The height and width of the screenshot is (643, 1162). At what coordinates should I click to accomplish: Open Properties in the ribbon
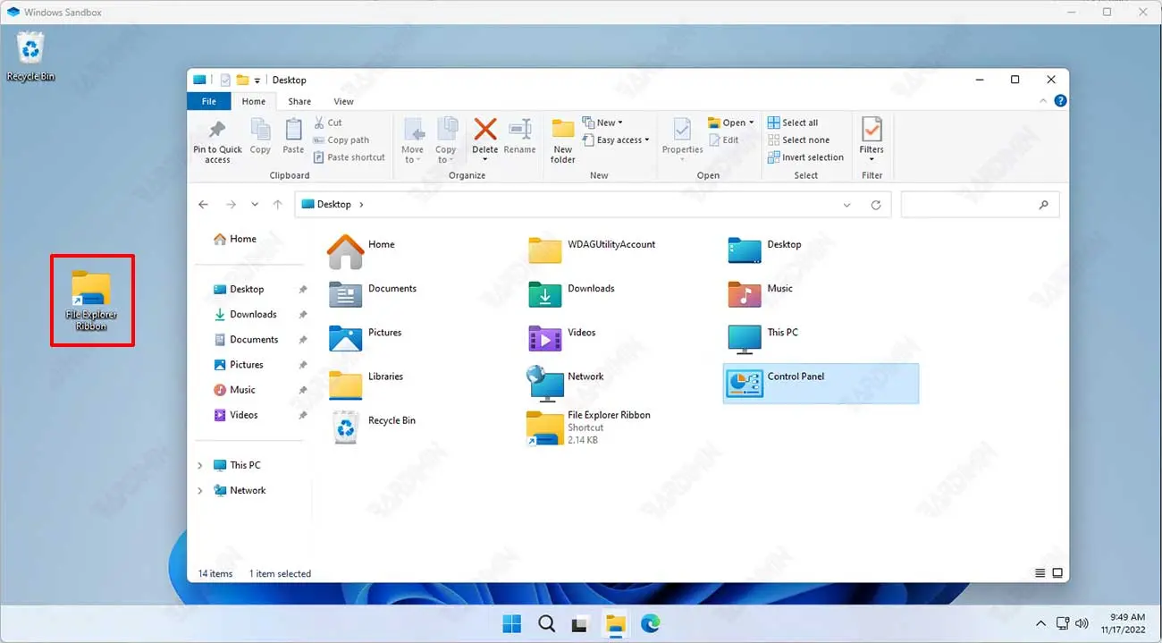pyautogui.click(x=682, y=136)
